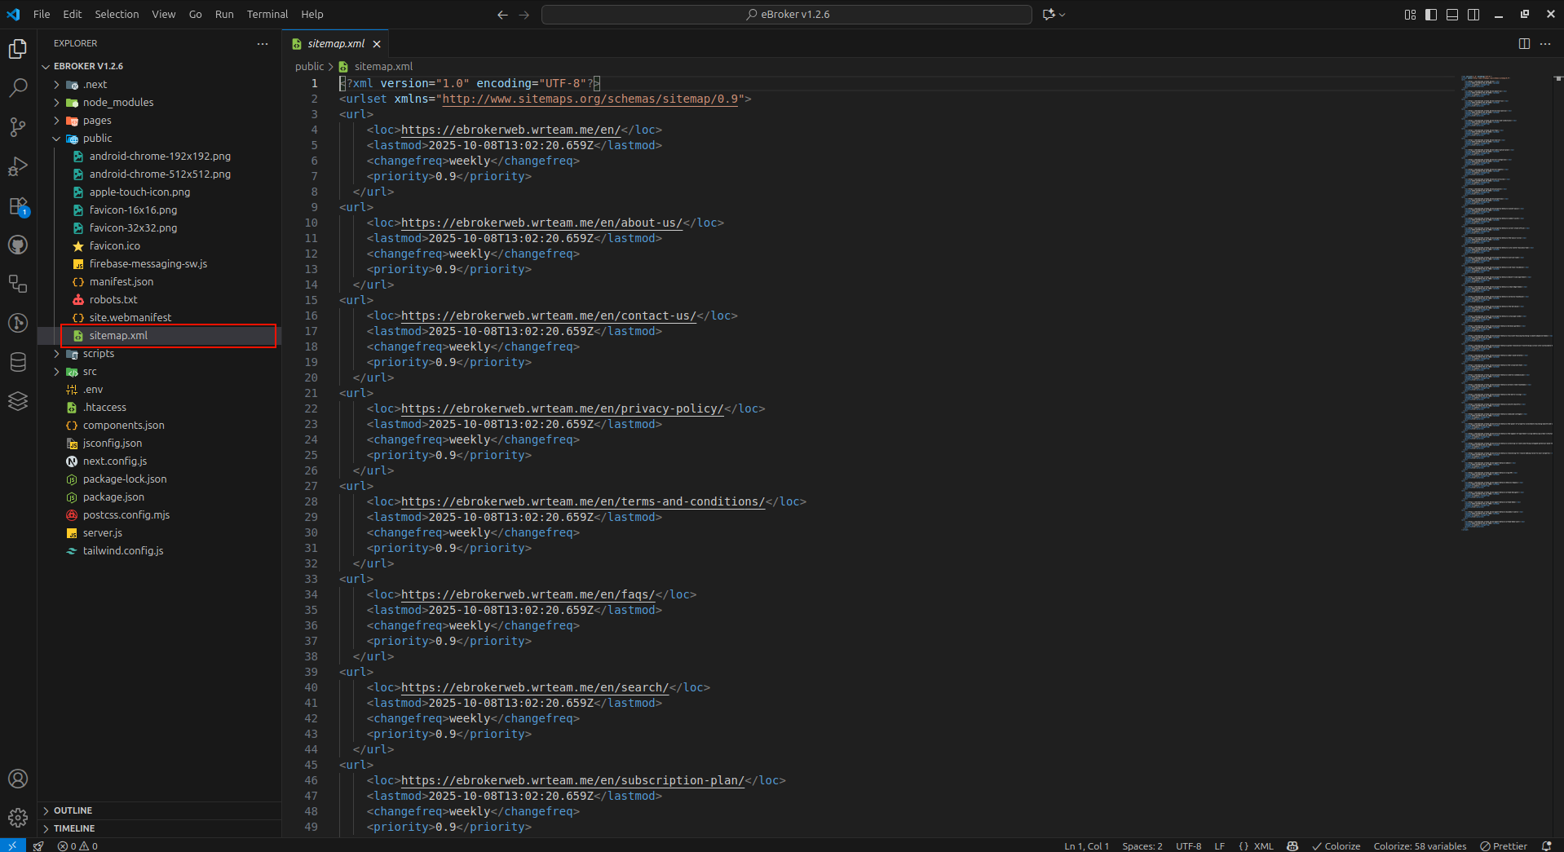This screenshot has height=852, width=1564.
Task: Open Run and Debug view icon
Action: click(x=18, y=166)
